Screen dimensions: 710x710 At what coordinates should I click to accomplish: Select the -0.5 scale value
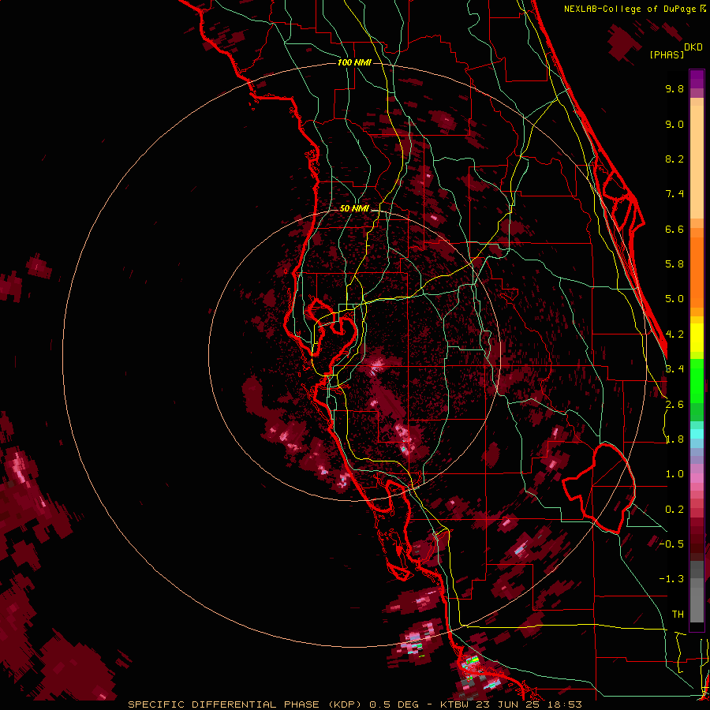click(x=671, y=544)
